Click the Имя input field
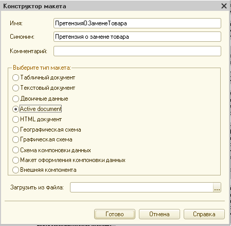Viewport: 231px width, 226px height. coord(137,23)
